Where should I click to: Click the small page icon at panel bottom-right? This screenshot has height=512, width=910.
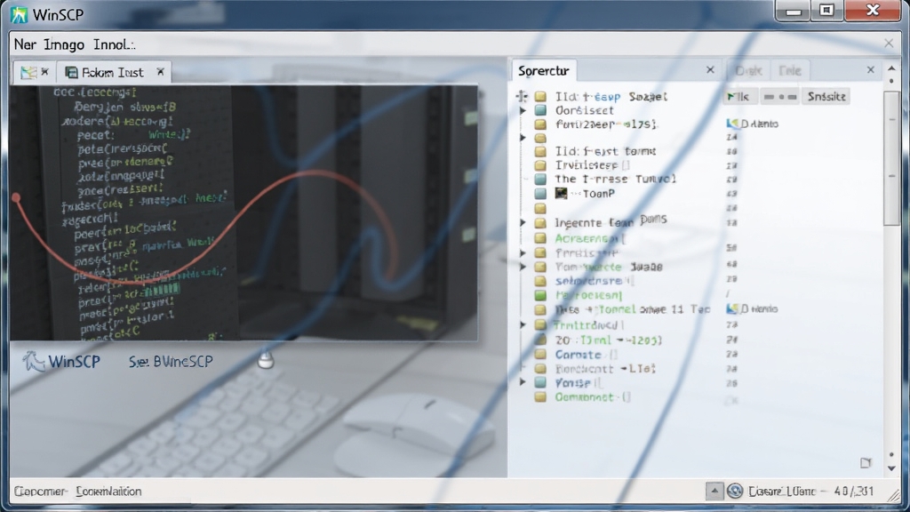coord(866,462)
